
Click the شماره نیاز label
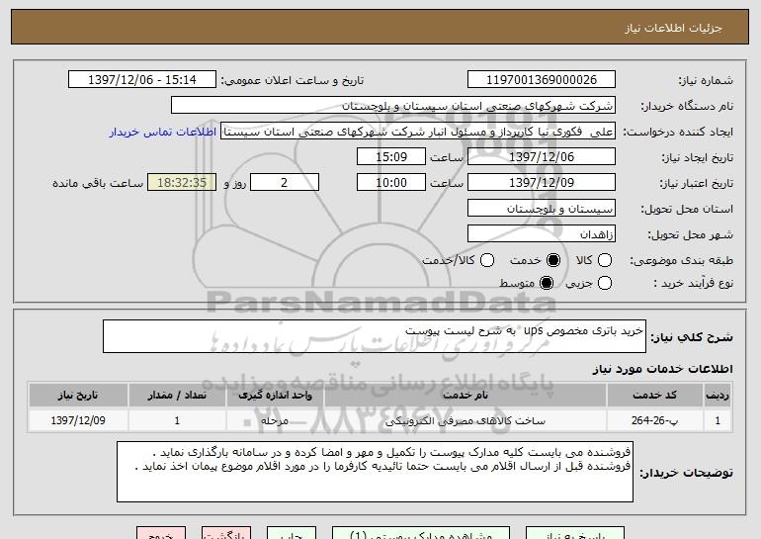[x=706, y=81]
